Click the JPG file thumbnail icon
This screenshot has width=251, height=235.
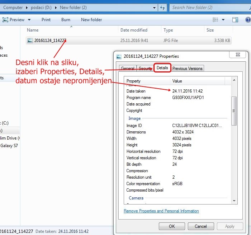pyautogui.click(x=30, y=41)
